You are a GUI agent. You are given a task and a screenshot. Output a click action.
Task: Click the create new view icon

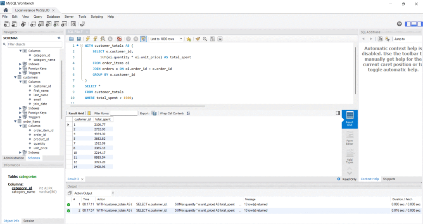click(x=49, y=24)
